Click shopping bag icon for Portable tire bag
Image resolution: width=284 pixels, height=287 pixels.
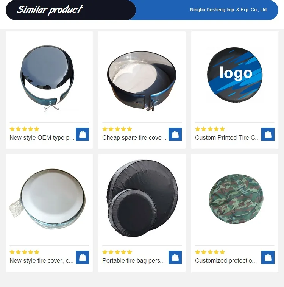[175, 257]
